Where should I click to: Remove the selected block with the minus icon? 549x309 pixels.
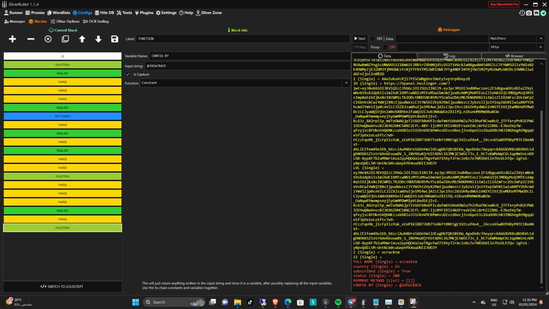click(x=31, y=39)
